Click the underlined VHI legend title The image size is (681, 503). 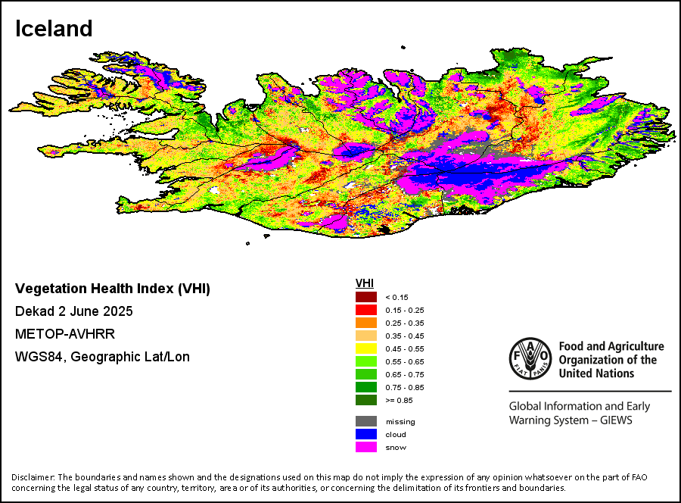(365, 283)
